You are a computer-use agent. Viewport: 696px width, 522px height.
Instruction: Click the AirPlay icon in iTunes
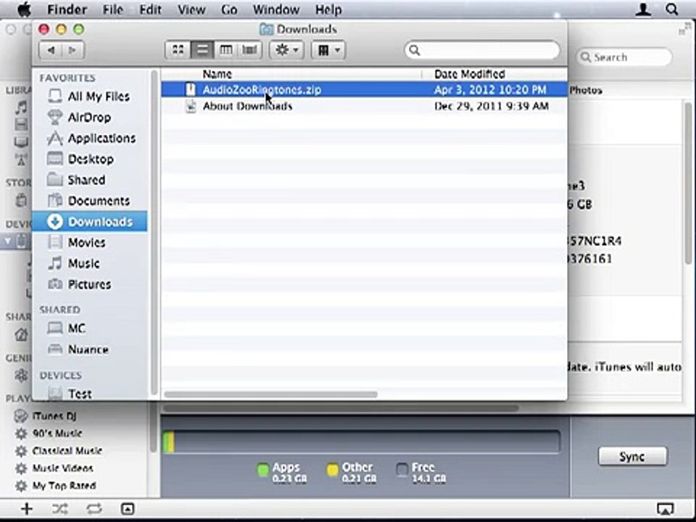point(665,509)
